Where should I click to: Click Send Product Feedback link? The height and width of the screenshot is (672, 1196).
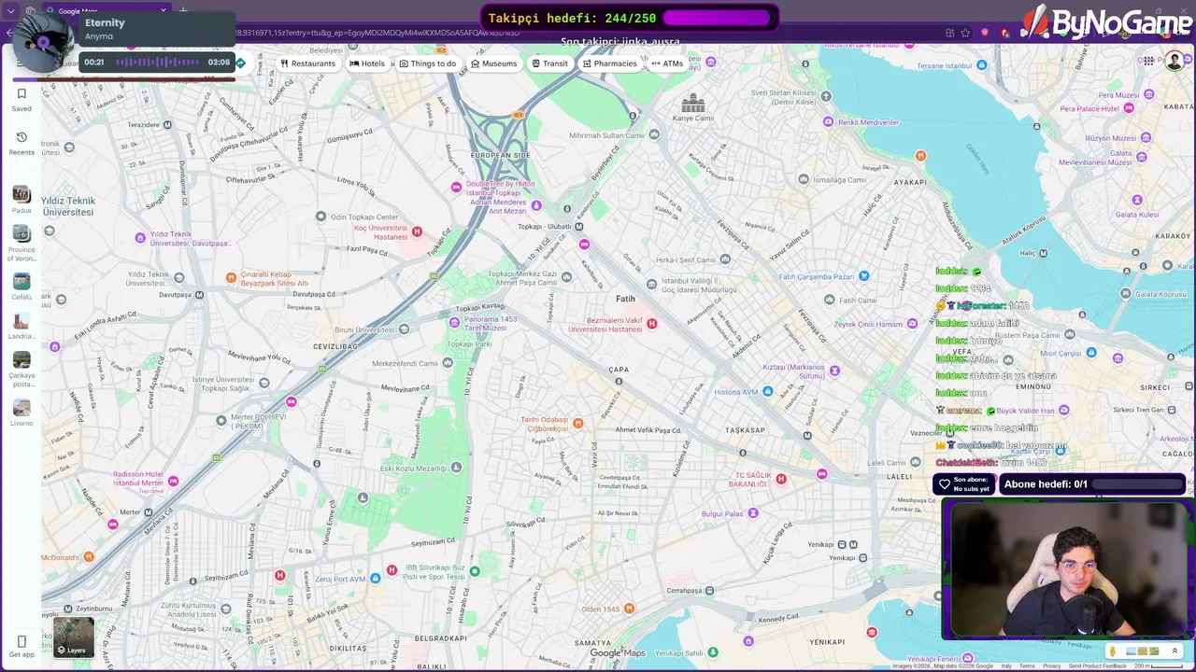(x=1098, y=666)
